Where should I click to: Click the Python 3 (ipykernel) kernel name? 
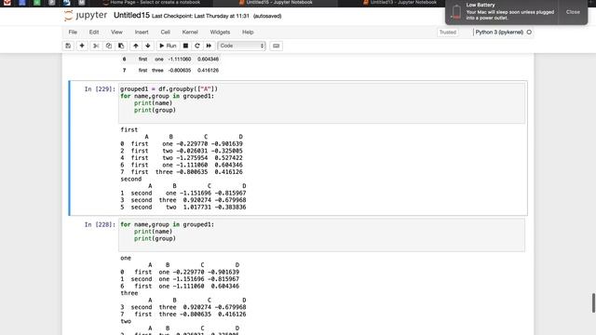click(x=499, y=33)
